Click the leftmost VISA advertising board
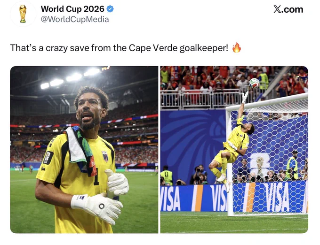Screen dimensions: 320x245 coord(171,198)
